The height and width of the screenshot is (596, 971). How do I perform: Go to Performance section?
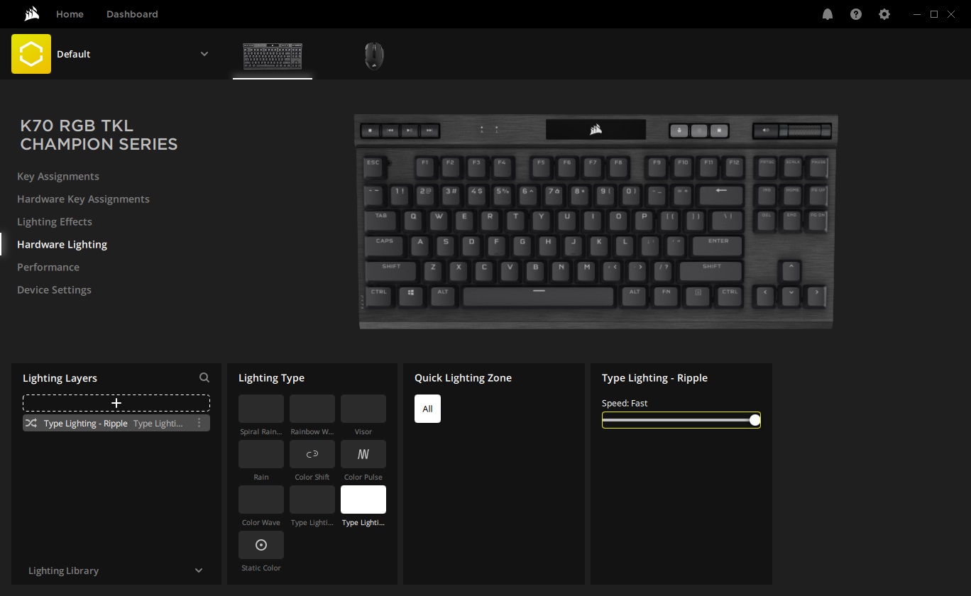point(48,267)
